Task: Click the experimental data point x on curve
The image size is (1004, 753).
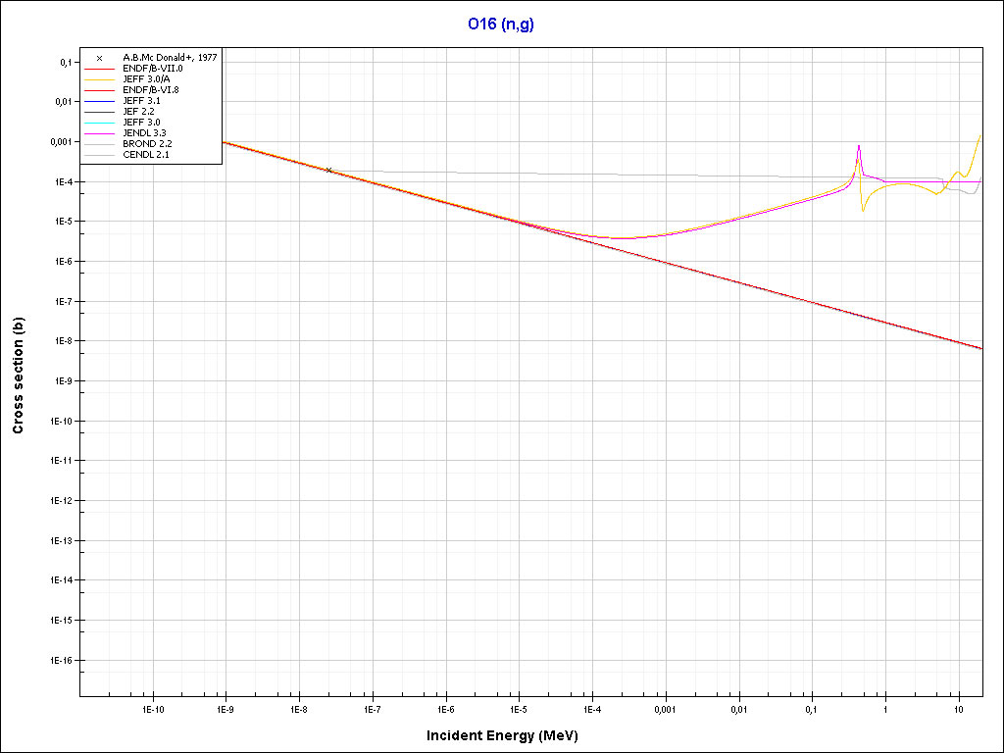Action: coord(329,170)
